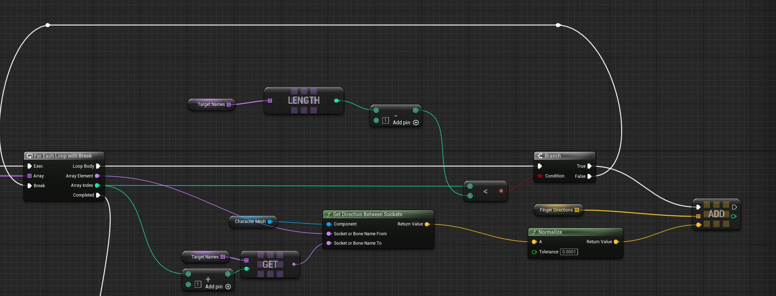This screenshot has width=776, height=296.
Task: Click the Array Index green output pin
Action: click(97, 185)
